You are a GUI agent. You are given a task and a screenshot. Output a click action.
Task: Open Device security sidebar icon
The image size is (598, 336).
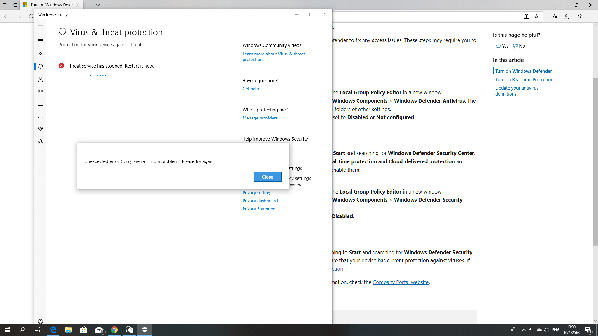(x=40, y=116)
